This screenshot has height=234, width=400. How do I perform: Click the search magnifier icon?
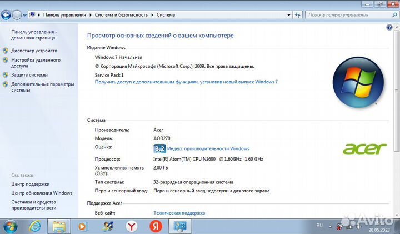pyautogui.click(x=394, y=15)
